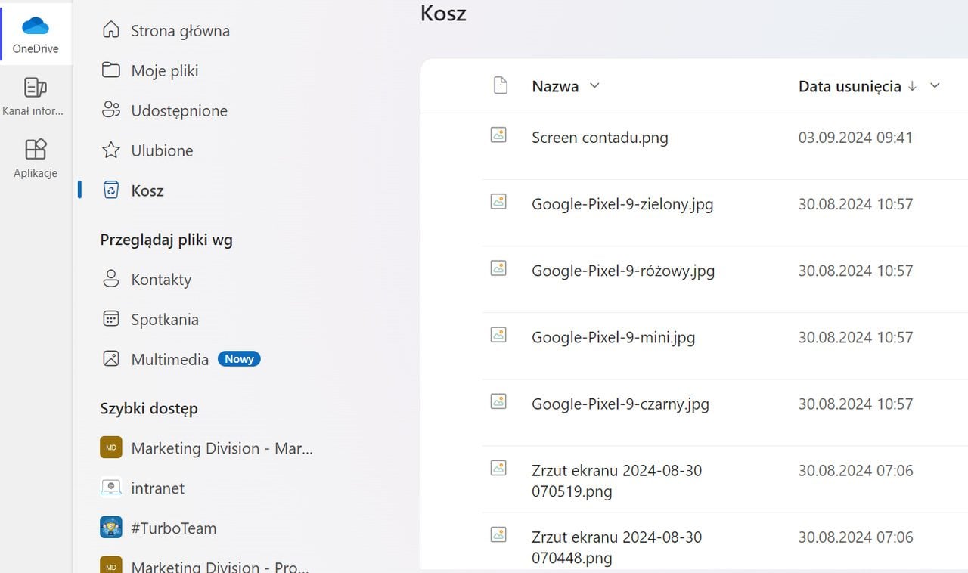This screenshot has height=573, width=968.
Task: Open the Data usunięcia column dropdown chevron
Action: click(935, 86)
